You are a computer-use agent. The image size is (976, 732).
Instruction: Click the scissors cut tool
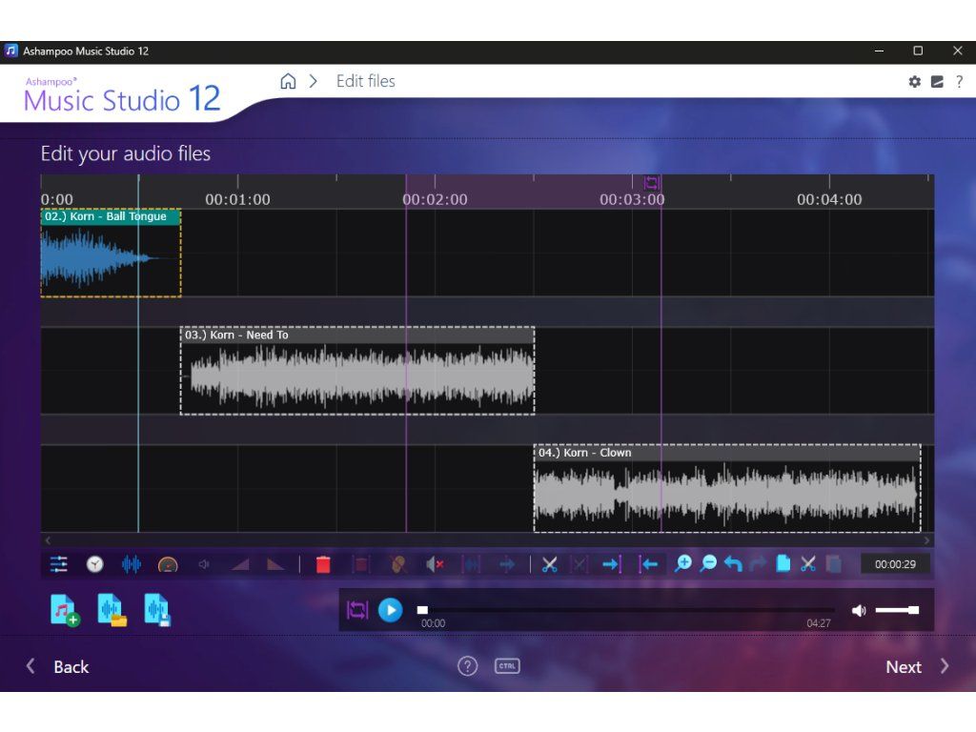click(549, 564)
